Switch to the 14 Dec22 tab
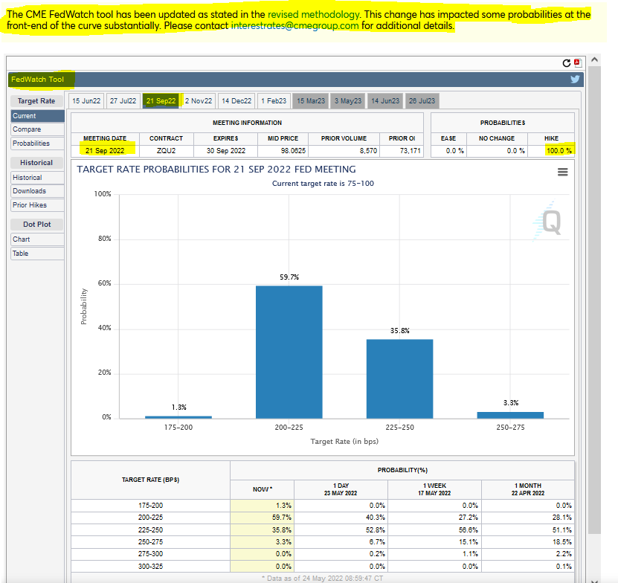618x583 pixels. point(236,101)
